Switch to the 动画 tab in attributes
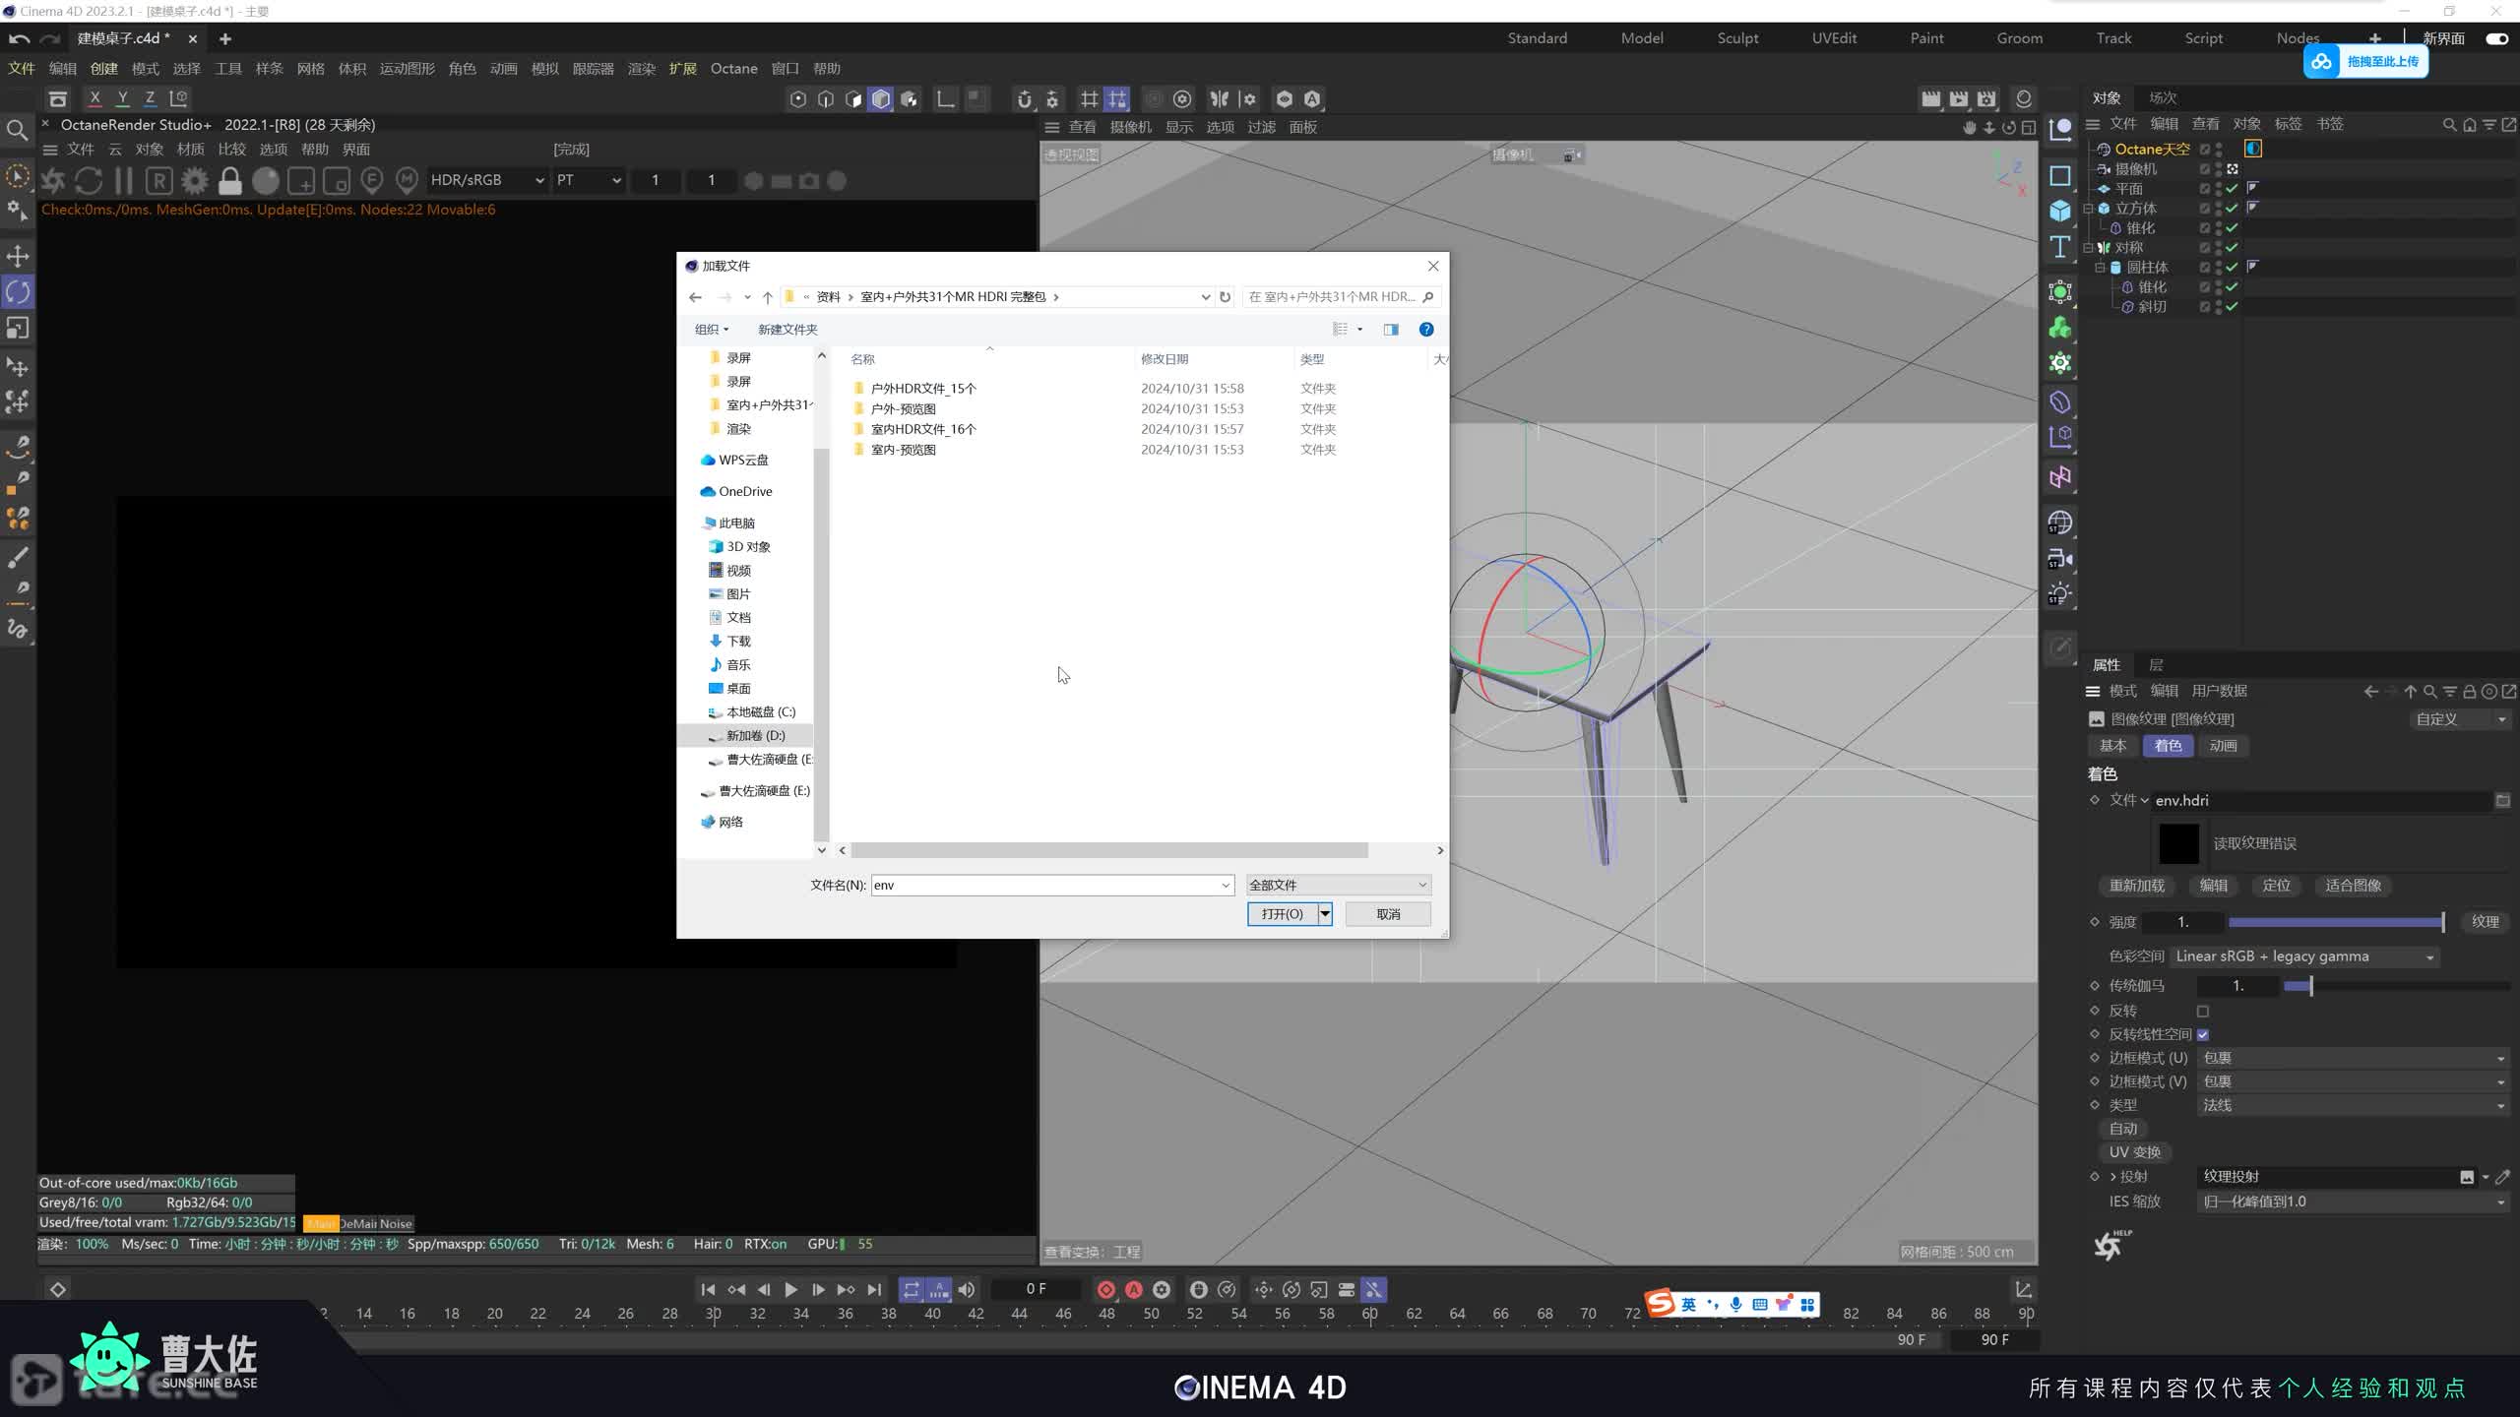The image size is (2520, 1417). [2223, 746]
